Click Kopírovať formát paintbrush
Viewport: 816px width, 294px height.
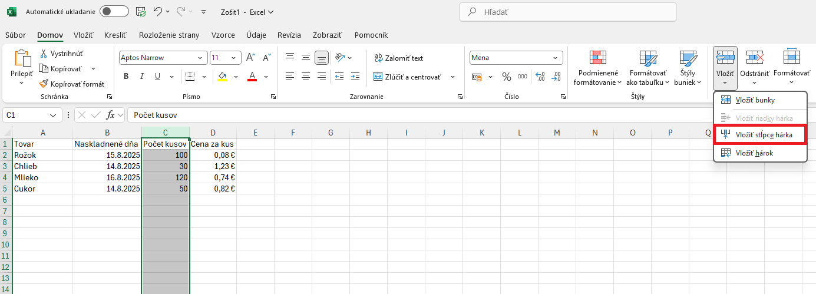[x=72, y=84]
